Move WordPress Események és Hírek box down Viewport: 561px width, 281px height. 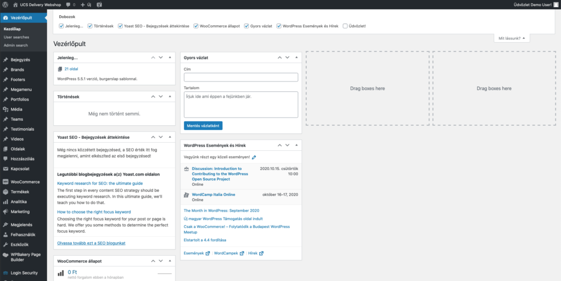(287, 145)
